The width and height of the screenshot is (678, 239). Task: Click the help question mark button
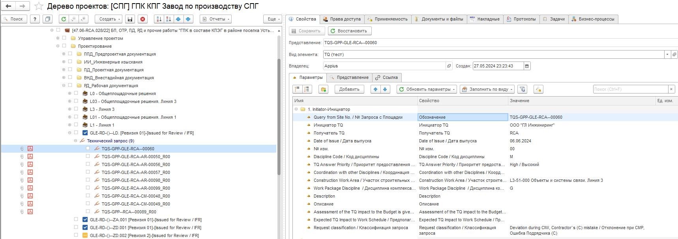[35, 19]
